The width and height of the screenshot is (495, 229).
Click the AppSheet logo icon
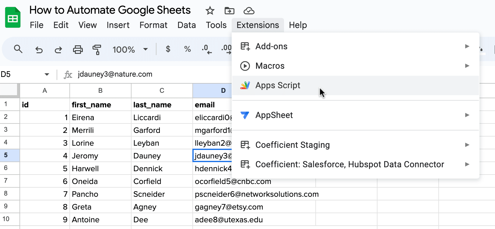pos(245,115)
